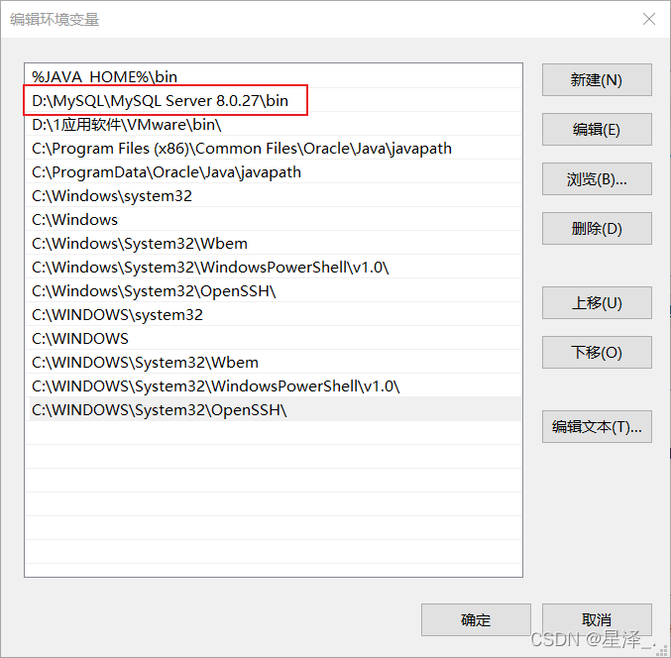Select the MySQL Server 8.0.27\bin path
The height and width of the screenshot is (658, 671).
point(274,100)
